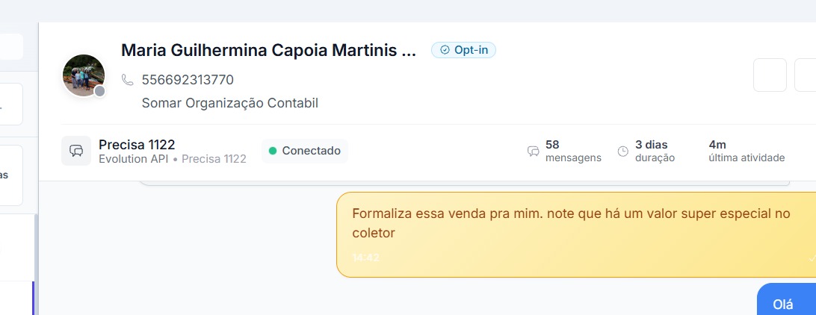Screen dimensions: 816x315
Task: Open Somar Organização Contabil company
Action: pyautogui.click(x=230, y=103)
